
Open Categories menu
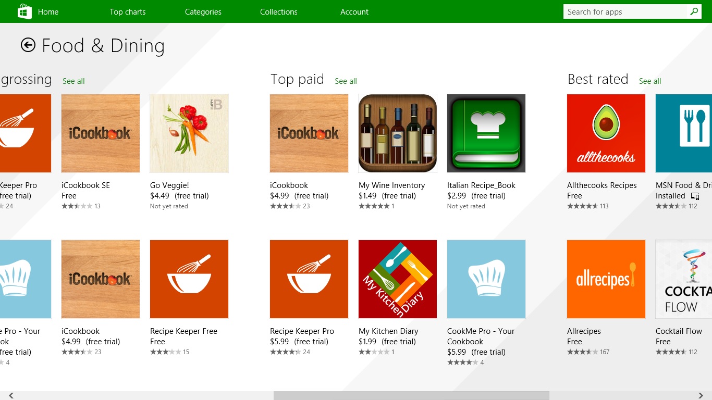tap(203, 11)
